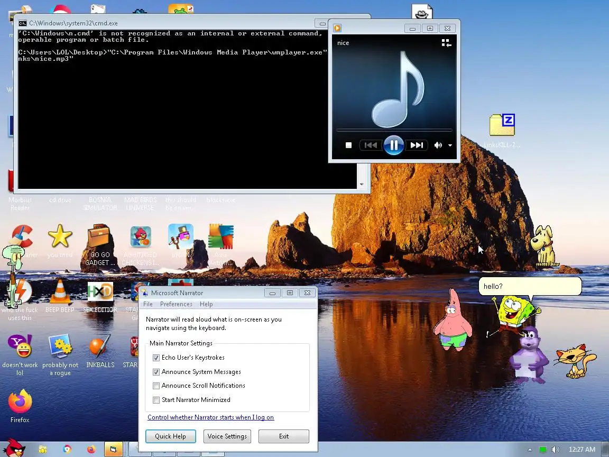Switch media player to library view
This screenshot has width=609, height=457.
point(446,43)
